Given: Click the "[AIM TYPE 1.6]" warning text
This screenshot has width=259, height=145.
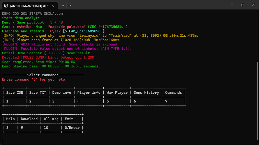Looking at the screenshot, I should point(115,49).
